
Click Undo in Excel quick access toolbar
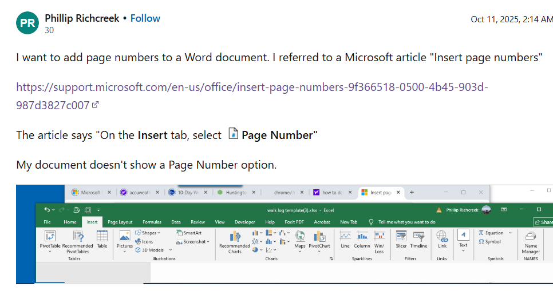coord(47,210)
